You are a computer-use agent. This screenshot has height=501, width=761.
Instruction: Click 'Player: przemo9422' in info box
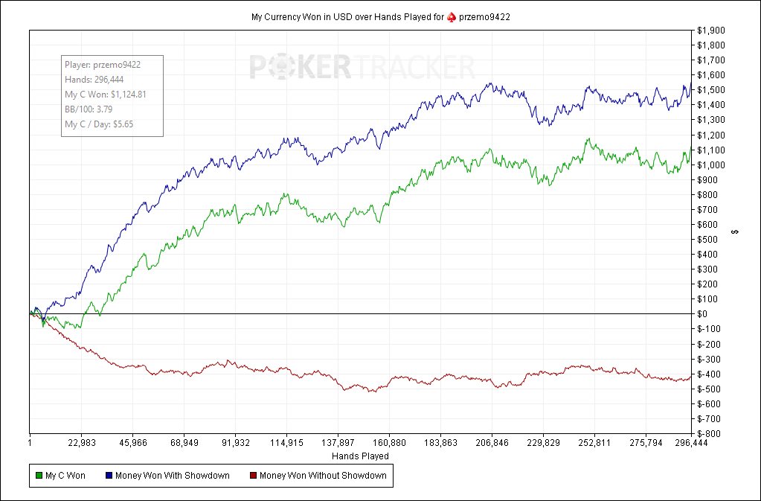pyautogui.click(x=103, y=65)
